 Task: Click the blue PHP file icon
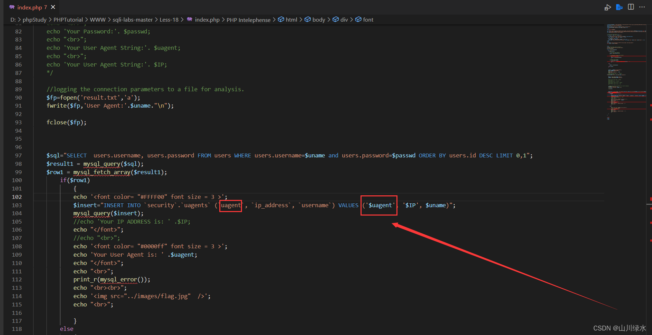[619, 7]
